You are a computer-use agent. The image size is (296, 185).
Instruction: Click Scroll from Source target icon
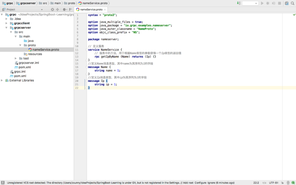tap(52, 9)
